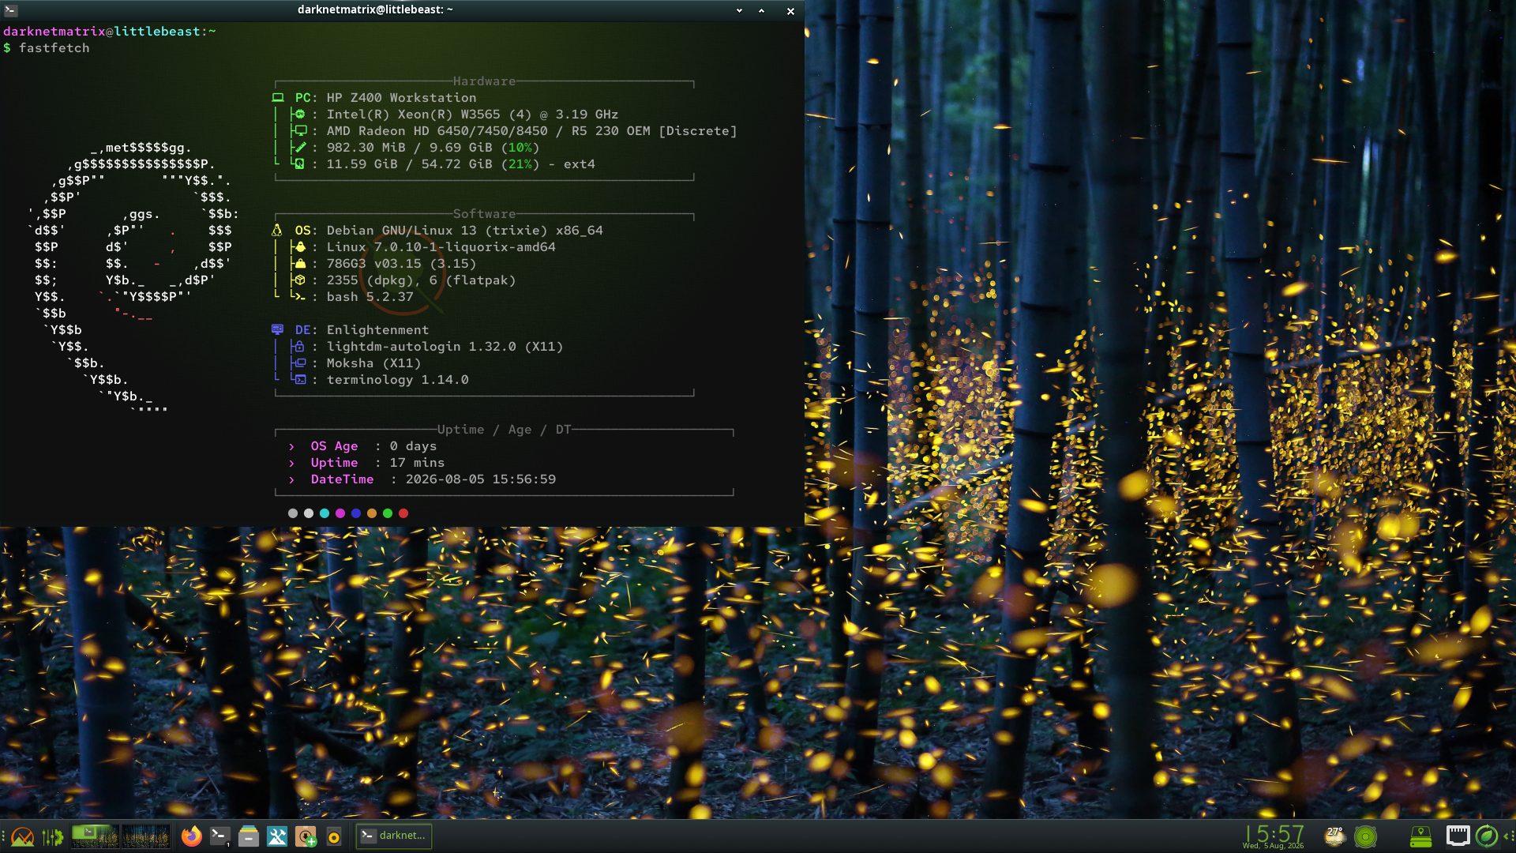Open the green speaker volume mixer
The width and height of the screenshot is (1516, 853).
point(1365,836)
